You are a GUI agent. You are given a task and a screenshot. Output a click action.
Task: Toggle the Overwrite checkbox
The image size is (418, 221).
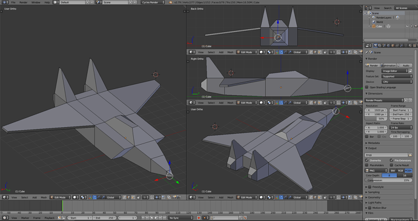367,160
